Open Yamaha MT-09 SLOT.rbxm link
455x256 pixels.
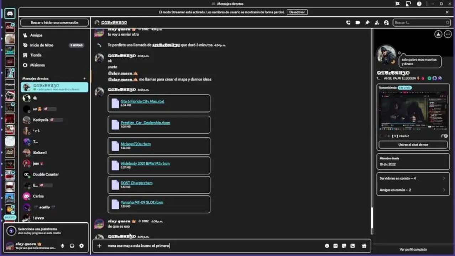click(x=142, y=202)
